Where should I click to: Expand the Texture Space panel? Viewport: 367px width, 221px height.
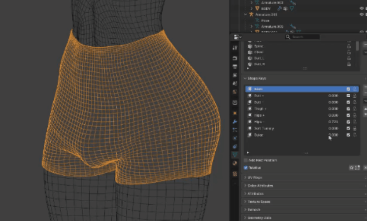pos(245,201)
